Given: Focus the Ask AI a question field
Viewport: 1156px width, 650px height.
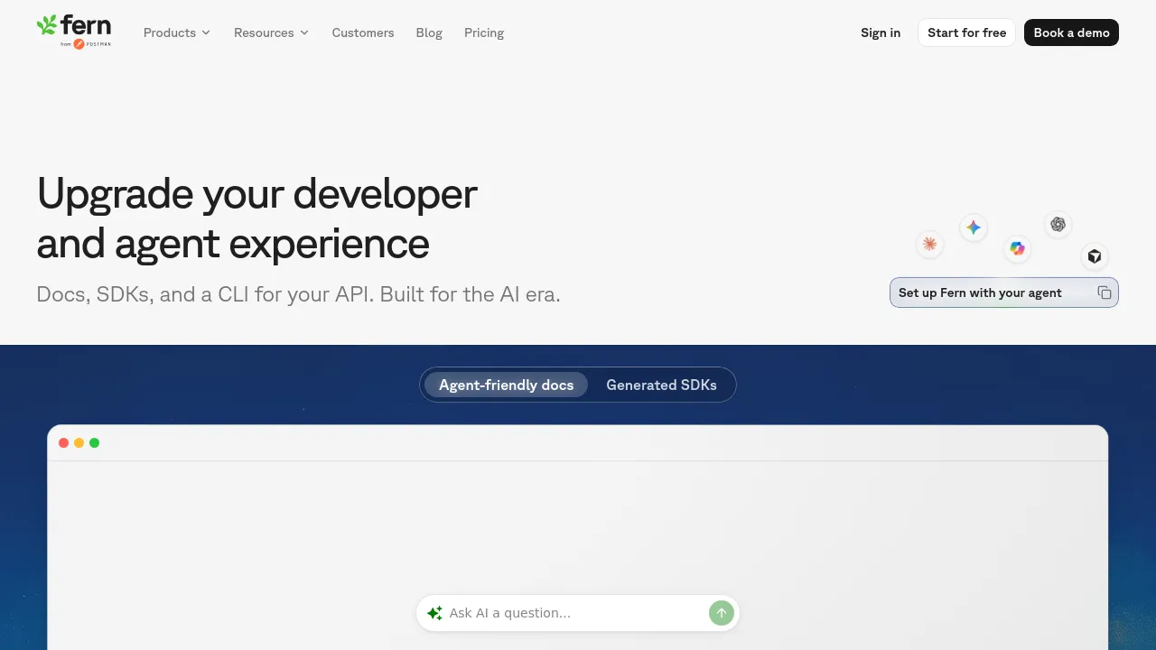Looking at the screenshot, I should 577,613.
